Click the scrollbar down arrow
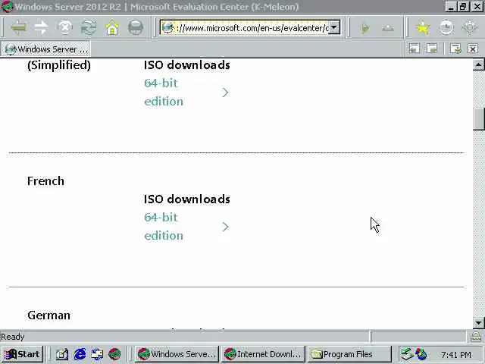485x364 pixels. point(478,323)
